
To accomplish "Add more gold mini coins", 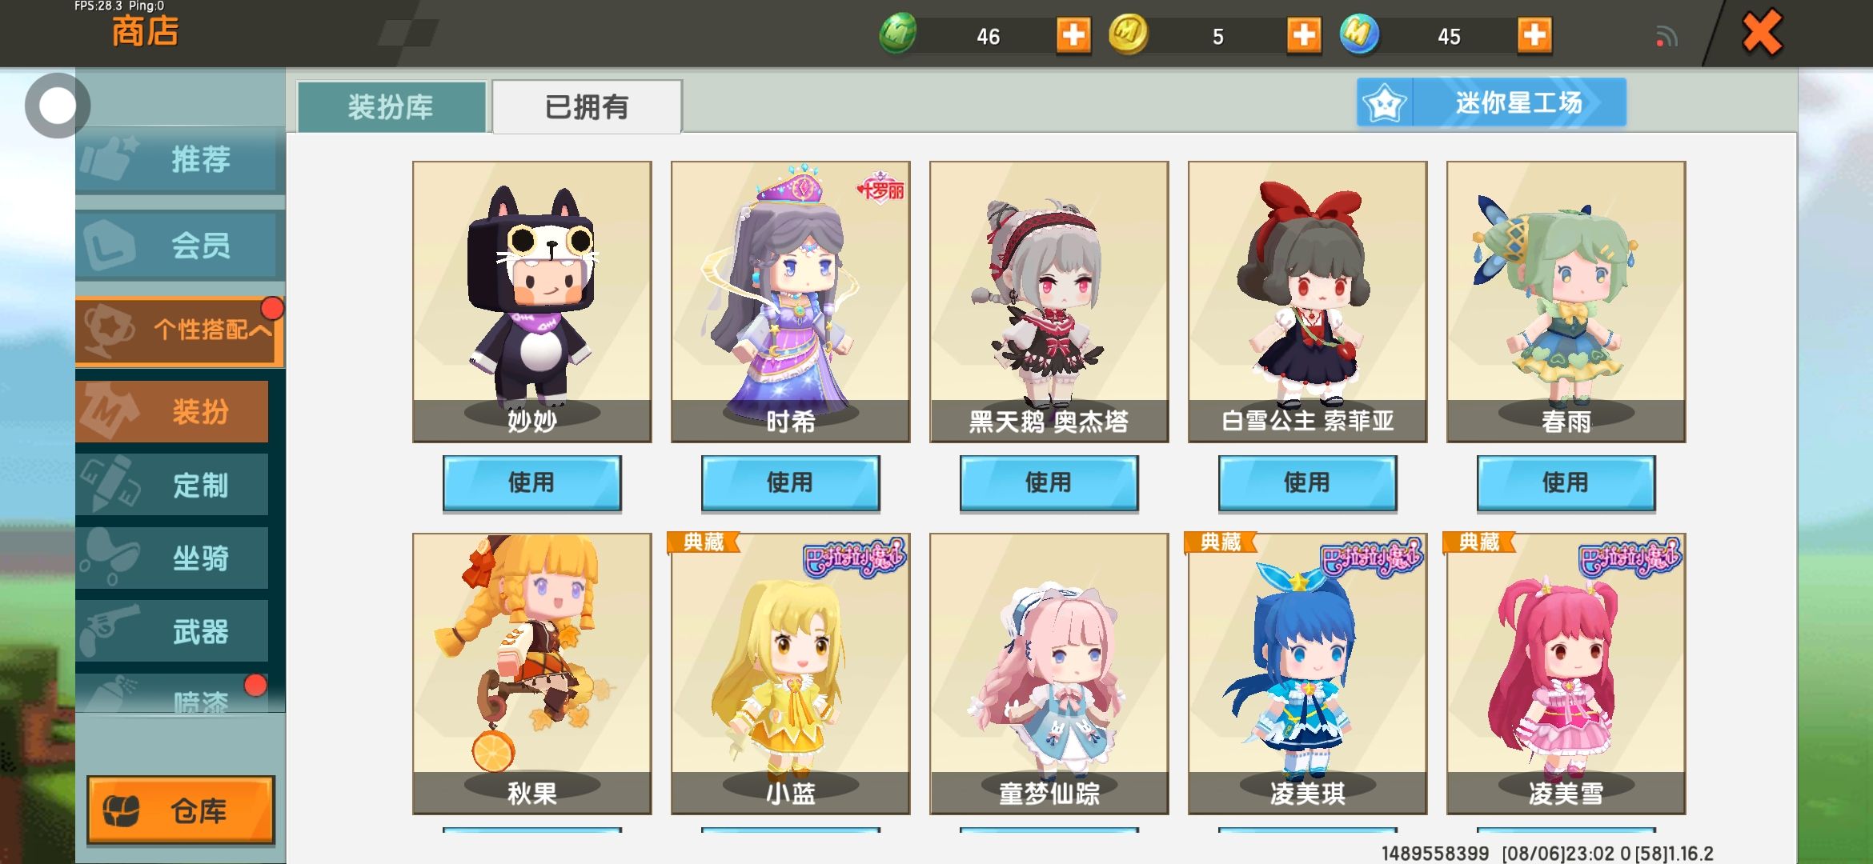I will [1304, 35].
